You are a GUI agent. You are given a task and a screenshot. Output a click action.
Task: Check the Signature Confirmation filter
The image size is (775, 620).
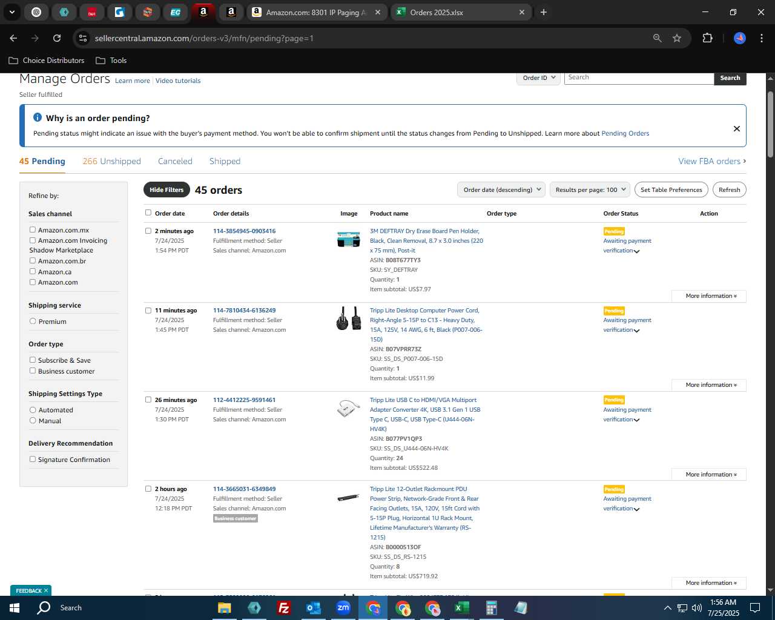tap(33, 459)
